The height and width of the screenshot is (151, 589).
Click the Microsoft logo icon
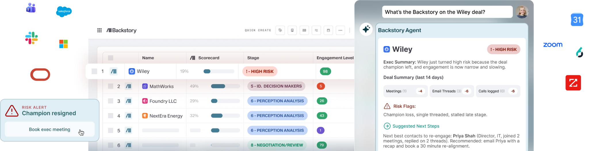(x=64, y=44)
